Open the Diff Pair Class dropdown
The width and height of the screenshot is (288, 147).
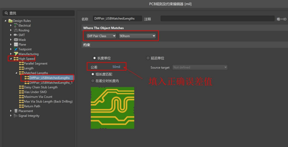click(101, 36)
